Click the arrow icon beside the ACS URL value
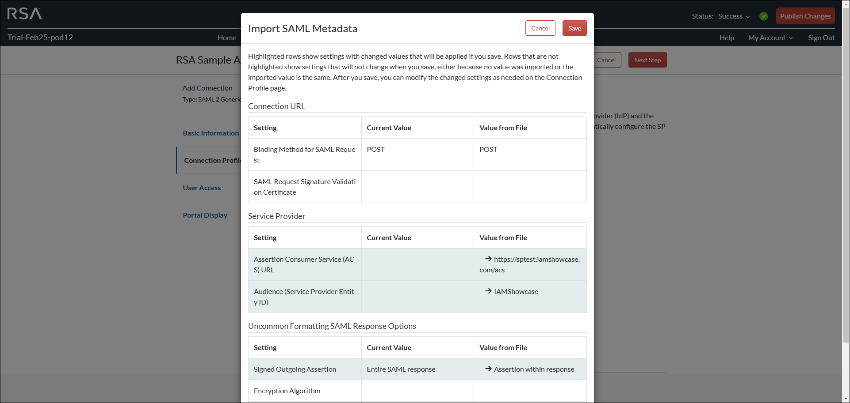The image size is (850, 403). 487,259
